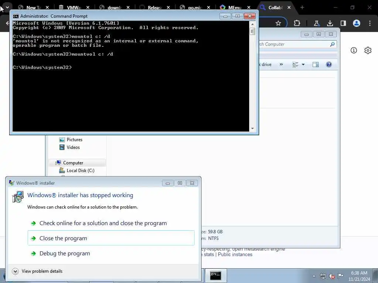Bookmark page with star icon in Chrome

coord(278,23)
